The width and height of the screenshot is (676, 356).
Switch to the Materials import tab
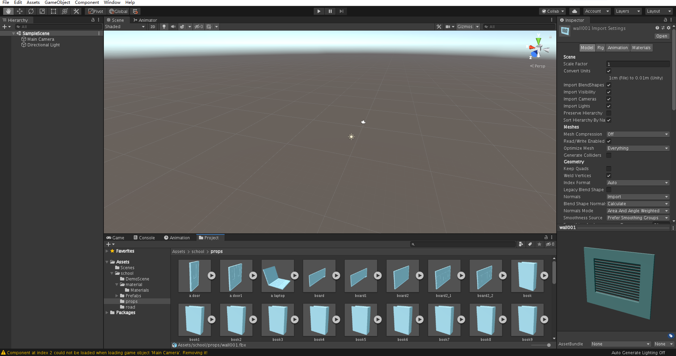[x=641, y=48]
